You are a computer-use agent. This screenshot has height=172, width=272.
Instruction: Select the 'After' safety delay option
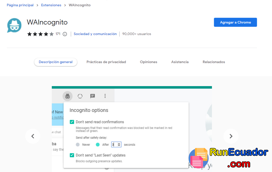pos(98,144)
